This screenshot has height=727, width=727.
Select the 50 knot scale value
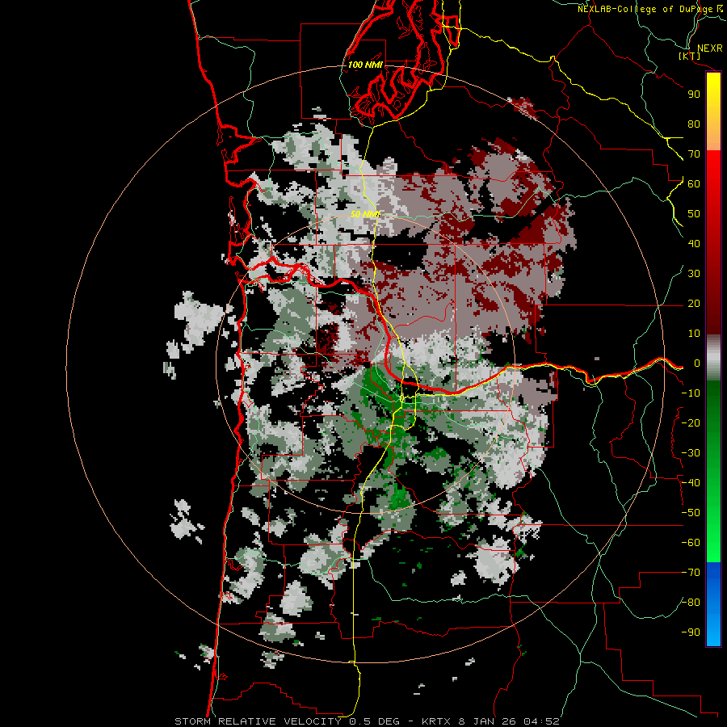click(694, 214)
